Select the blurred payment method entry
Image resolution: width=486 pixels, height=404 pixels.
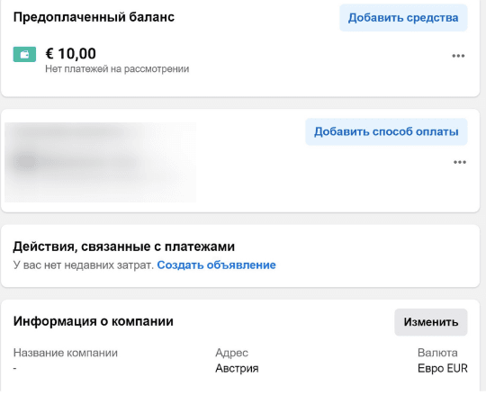point(100,162)
